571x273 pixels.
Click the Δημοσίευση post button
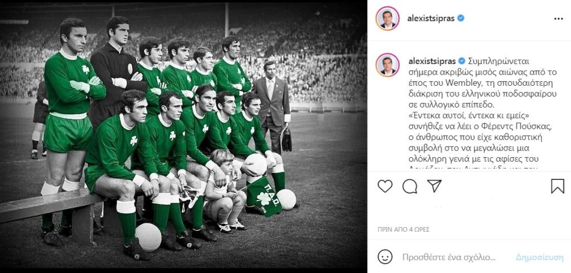coord(539,257)
